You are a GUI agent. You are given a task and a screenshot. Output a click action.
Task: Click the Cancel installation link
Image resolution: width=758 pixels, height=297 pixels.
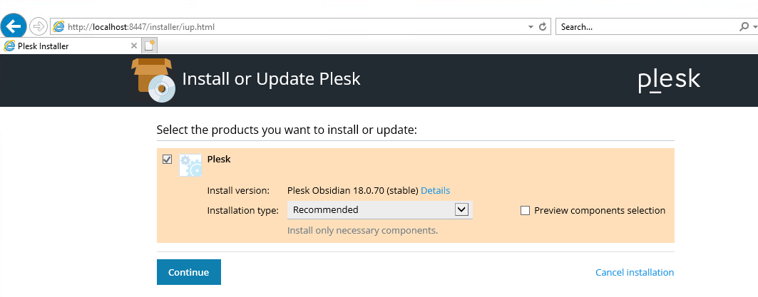click(634, 272)
